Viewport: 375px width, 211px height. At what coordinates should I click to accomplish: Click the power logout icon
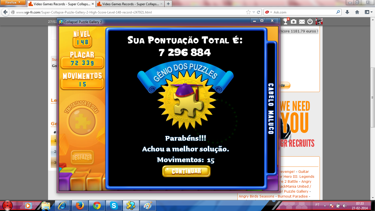pyautogui.click(x=310, y=21)
